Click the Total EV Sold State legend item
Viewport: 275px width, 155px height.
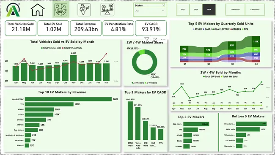72,48
